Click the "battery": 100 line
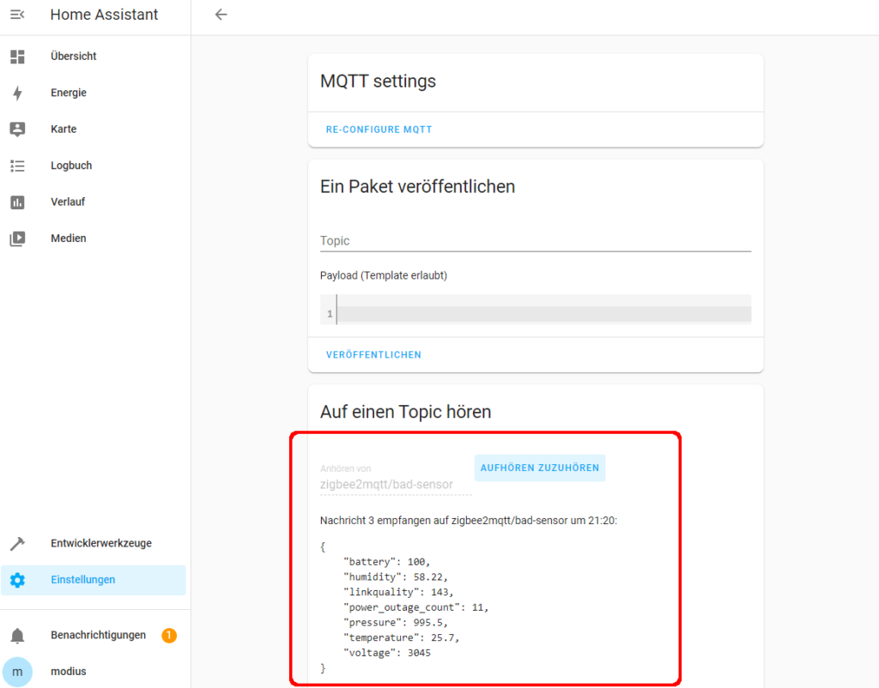The height and width of the screenshot is (688, 879). click(386, 562)
